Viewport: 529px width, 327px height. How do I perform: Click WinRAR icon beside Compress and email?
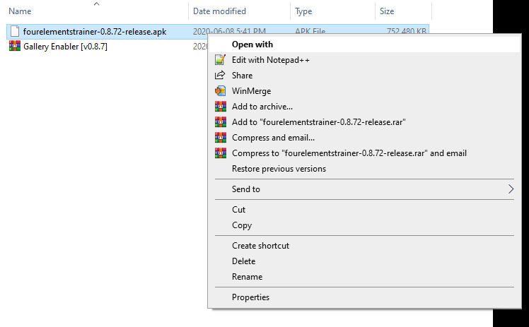click(219, 138)
